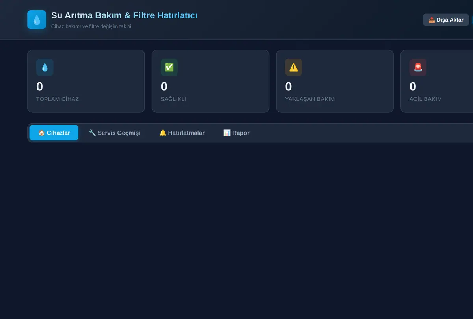
Task: Switch to the Servis Geçmişi tab
Action: pos(115,133)
